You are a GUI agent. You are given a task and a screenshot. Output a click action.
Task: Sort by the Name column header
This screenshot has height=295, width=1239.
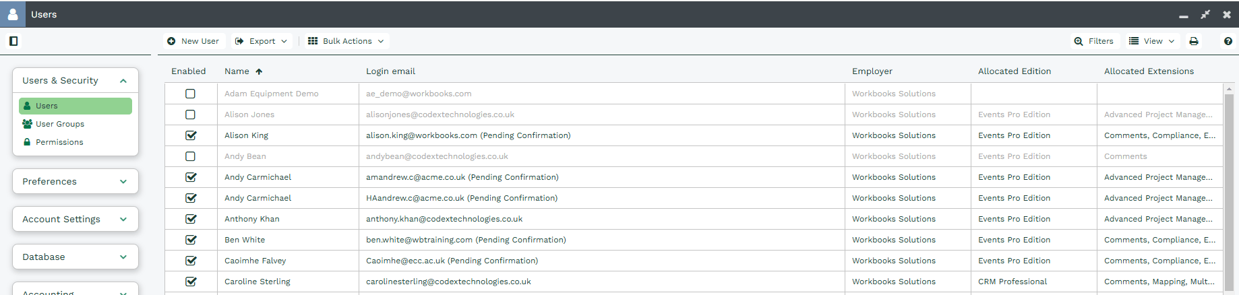coord(237,71)
